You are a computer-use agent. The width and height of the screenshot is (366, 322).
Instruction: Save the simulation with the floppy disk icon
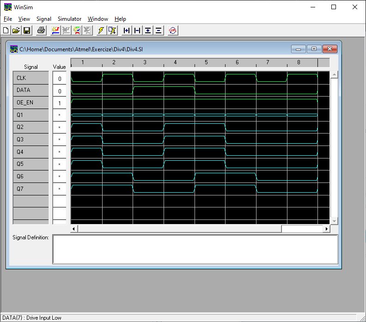click(26, 30)
